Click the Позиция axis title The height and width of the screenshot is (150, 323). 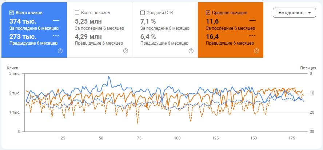pos(306,68)
